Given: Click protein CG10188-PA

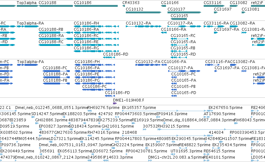Looking at the screenshot, I should pyautogui.click(x=55, y=74).
